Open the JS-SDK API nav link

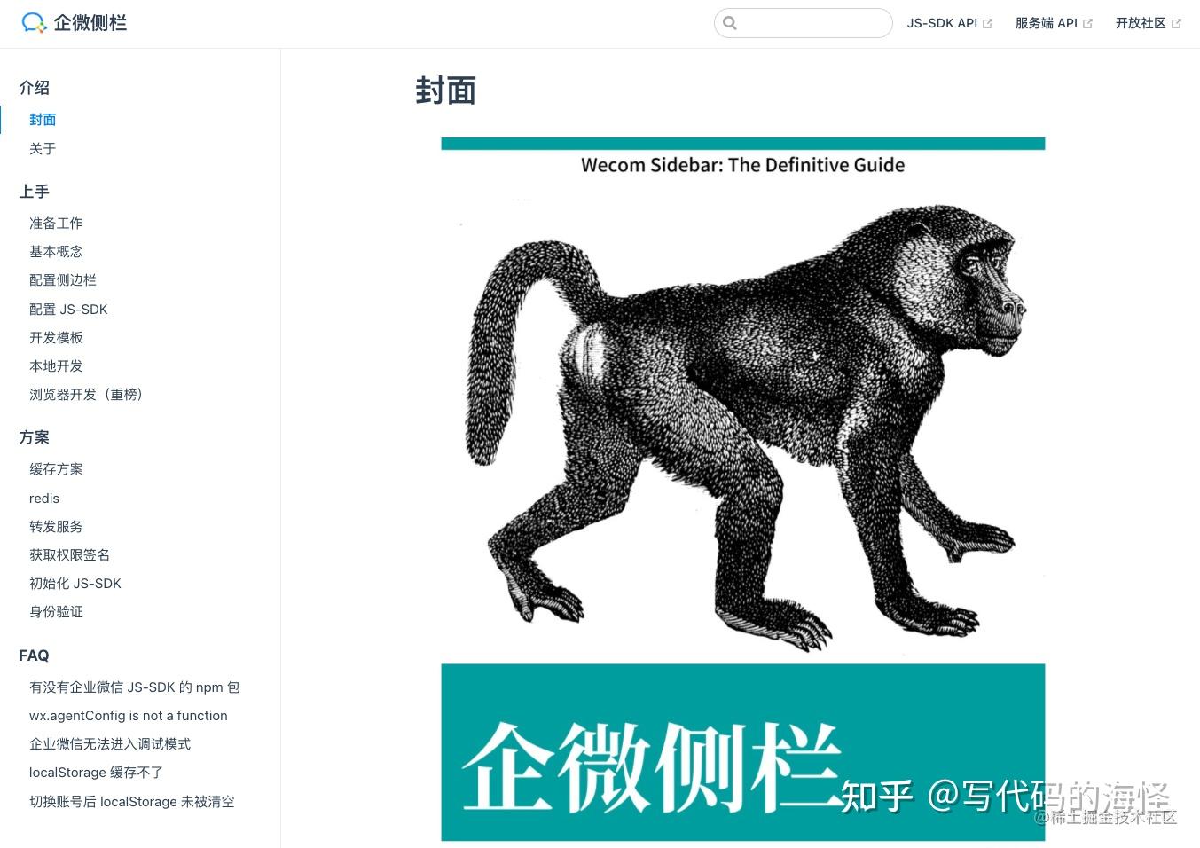point(942,24)
